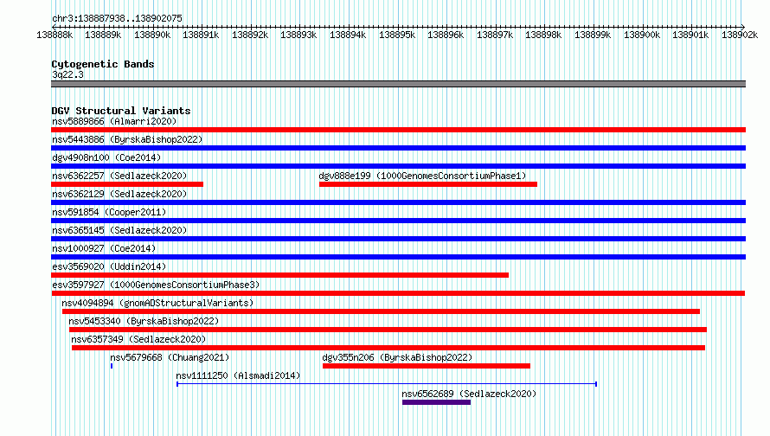This screenshot has width=770, height=436.
Task: Open the dgv355n206 (ByrskaBishop2022) label
Action: point(397,357)
